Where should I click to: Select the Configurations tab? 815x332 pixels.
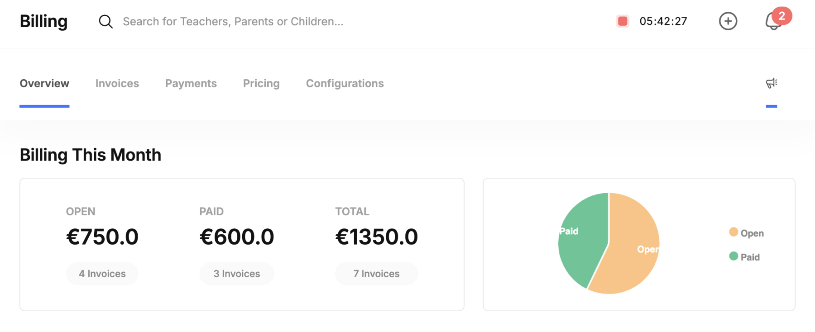coord(345,83)
